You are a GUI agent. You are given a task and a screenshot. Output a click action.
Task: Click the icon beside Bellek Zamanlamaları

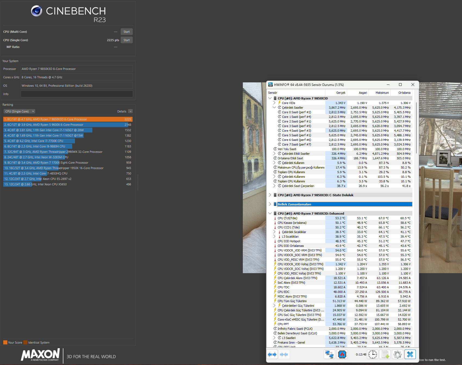click(x=275, y=204)
